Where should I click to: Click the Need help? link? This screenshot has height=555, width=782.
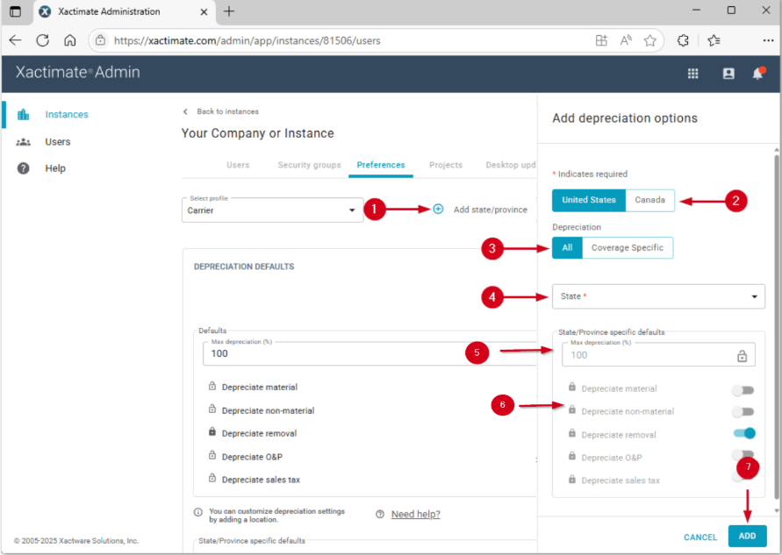tap(415, 514)
